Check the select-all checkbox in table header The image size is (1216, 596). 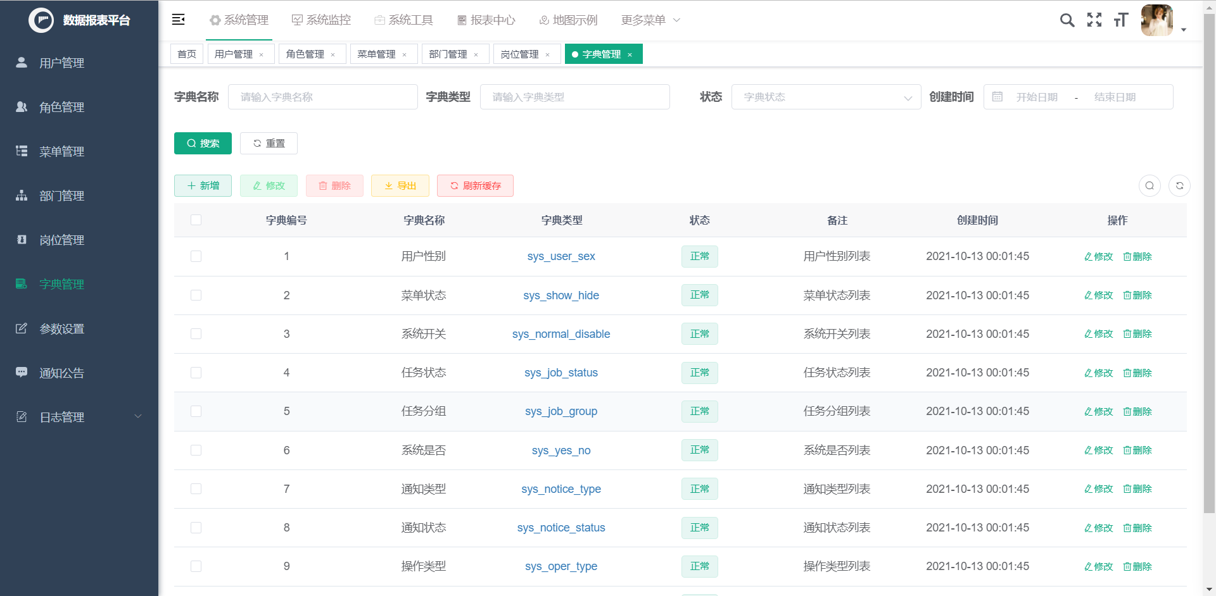(196, 220)
